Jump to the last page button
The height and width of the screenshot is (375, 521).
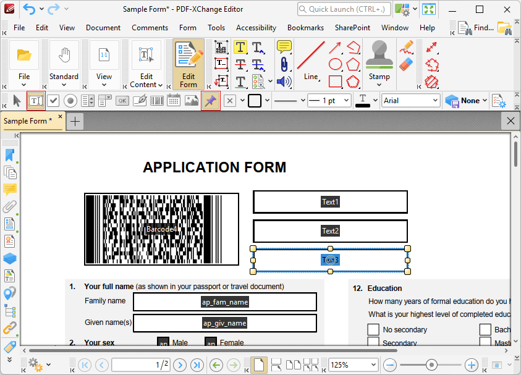(197, 365)
